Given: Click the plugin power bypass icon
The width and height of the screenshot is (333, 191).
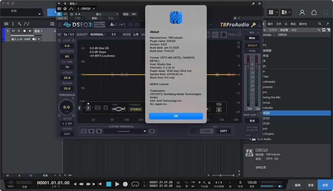Looking at the screenshot, I should point(59,14).
